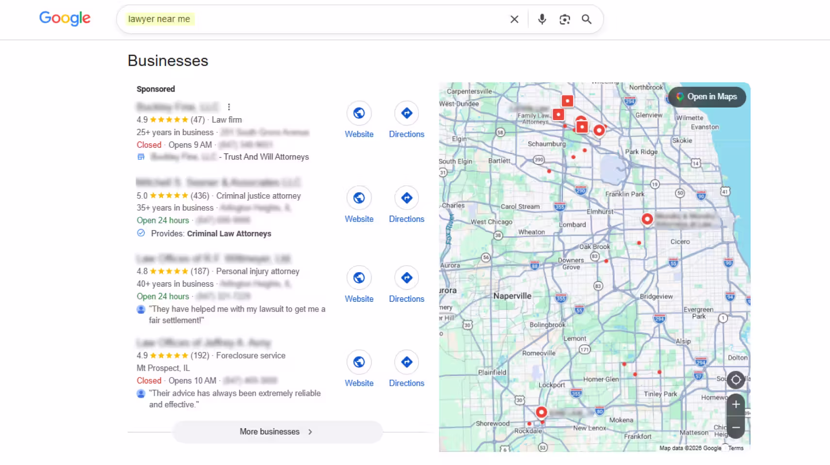Screen dimensions: 830x465
Task: Select the Family Law Attorneys map marker
Action: pos(559,114)
